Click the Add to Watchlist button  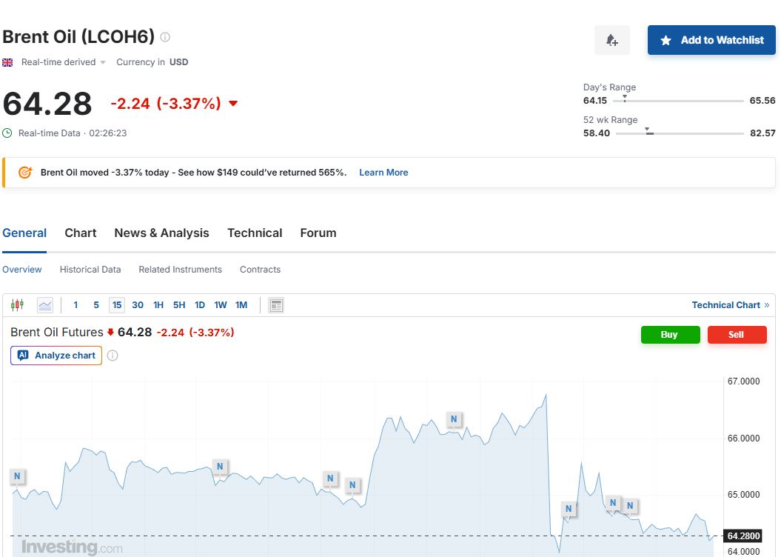tap(711, 40)
